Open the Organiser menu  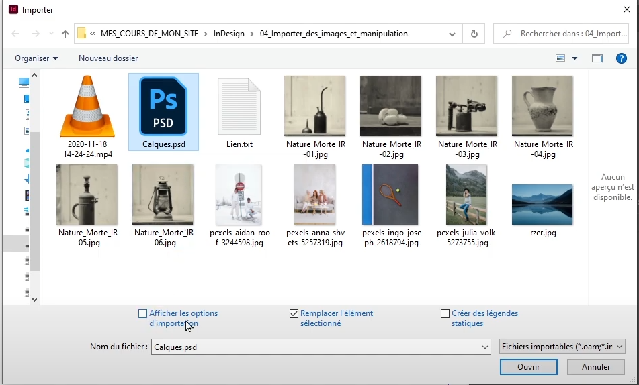(36, 58)
